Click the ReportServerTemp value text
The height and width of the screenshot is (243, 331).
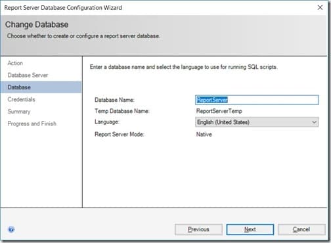pyautogui.click(x=219, y=111)
